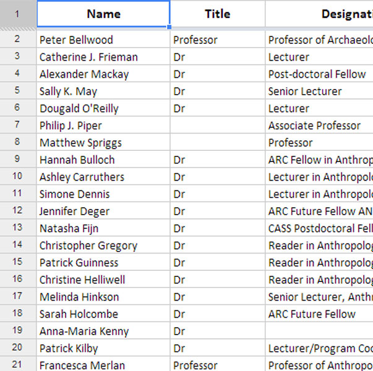The height and width of the screenshot is (371, 373).
Task: Select the Post-doctoral Fellow designation cell
Action: (319, 74)
